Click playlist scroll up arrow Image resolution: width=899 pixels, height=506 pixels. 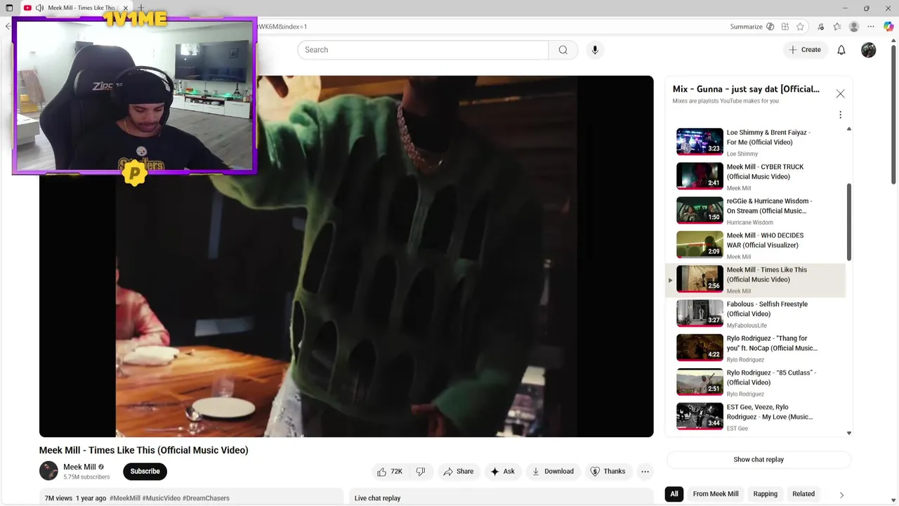point(848,129)
